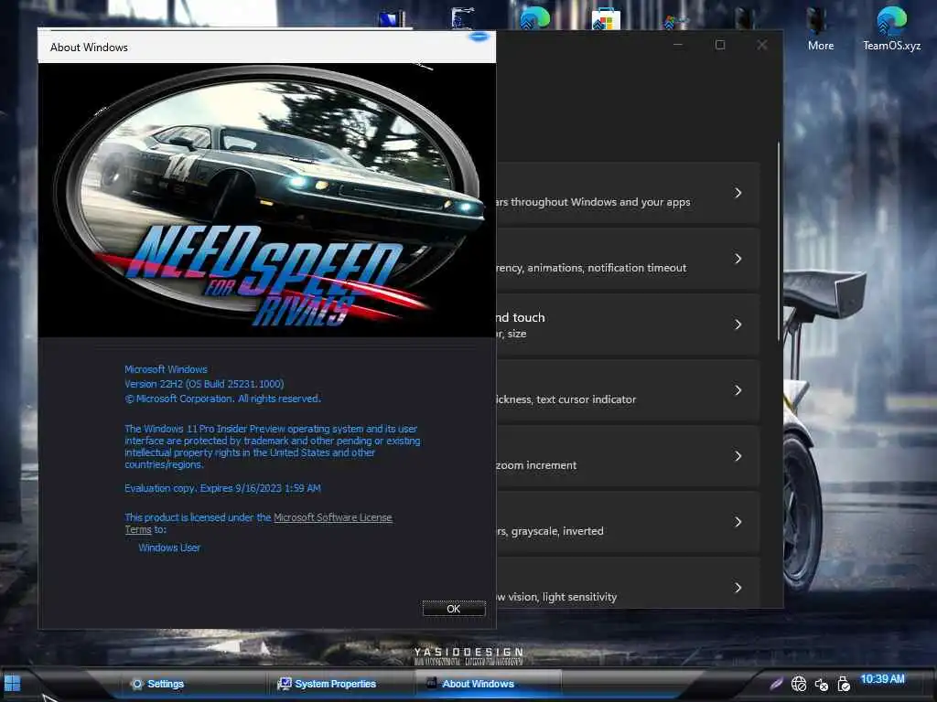Open the Edge shortcut left of Microsoft Store
Viewport: 937px width, 702px height.
coord(534,18)
